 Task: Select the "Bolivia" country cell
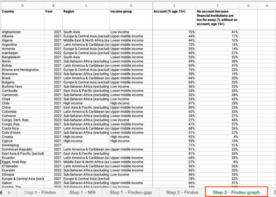click(23, 66)
